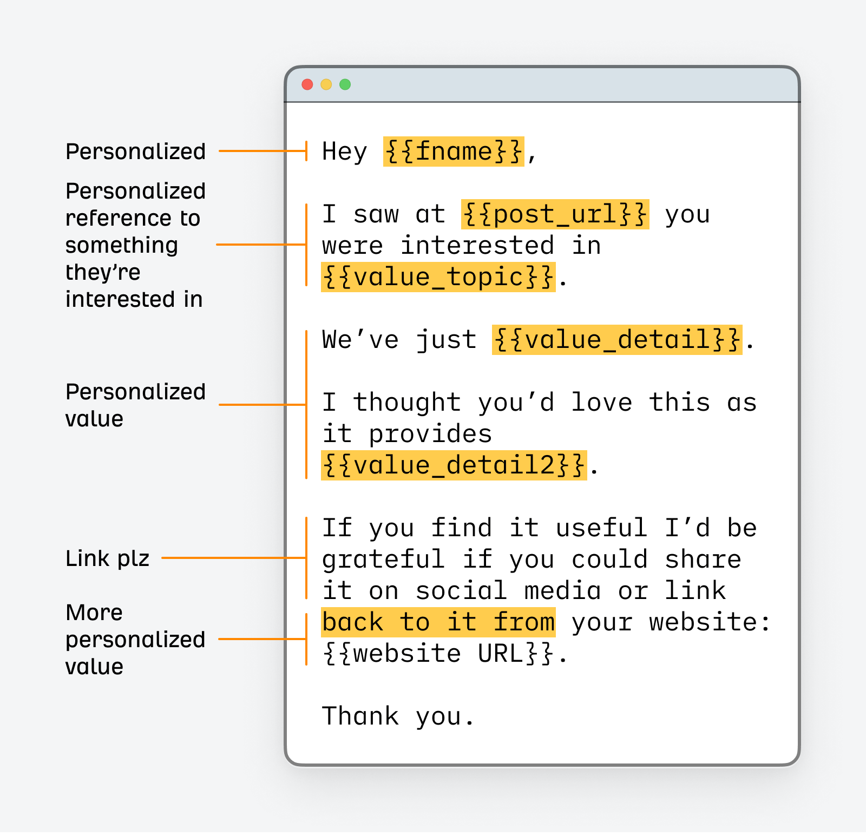Click the "Thank you." sign-off line
This screenshot has width=866, height=836.
point(398,716)
